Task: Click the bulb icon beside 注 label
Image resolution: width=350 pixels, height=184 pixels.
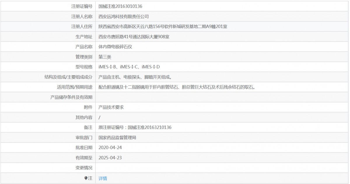Action: click(x=86, y=178)
